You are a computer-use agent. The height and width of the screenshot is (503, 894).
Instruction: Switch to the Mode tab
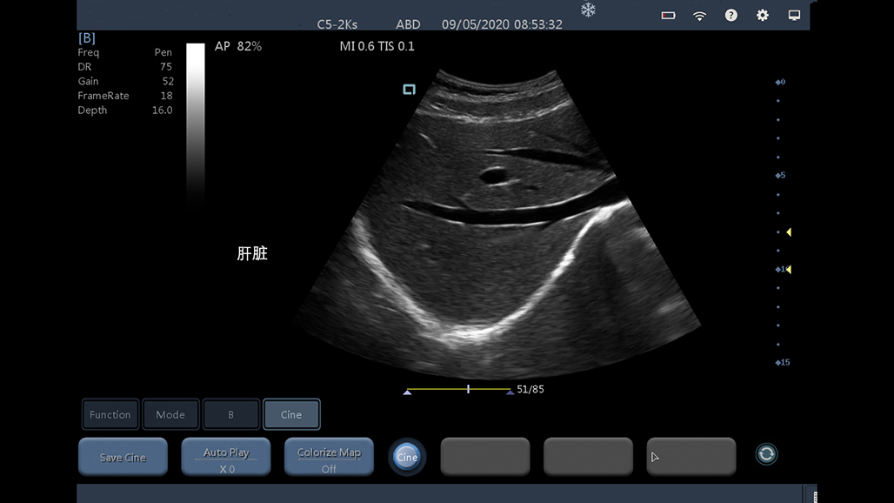point(170,414)
